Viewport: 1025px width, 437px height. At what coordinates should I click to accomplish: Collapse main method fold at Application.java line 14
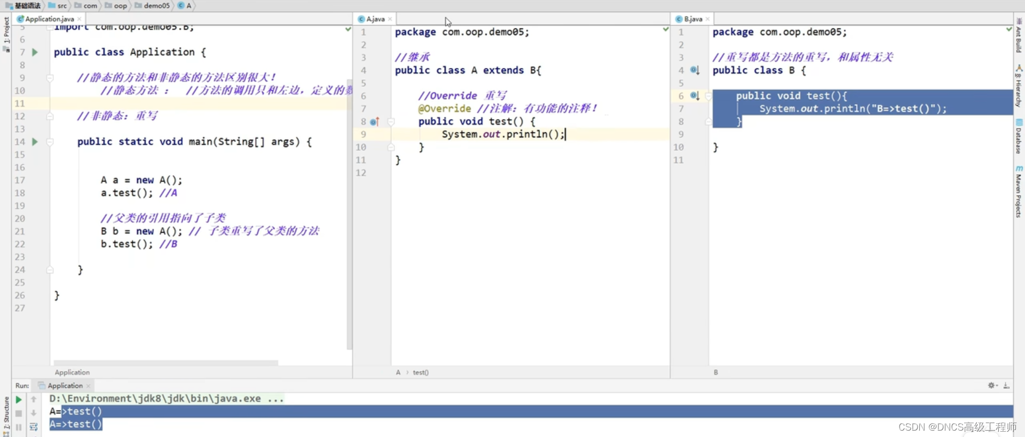click(x=50, y=142)
